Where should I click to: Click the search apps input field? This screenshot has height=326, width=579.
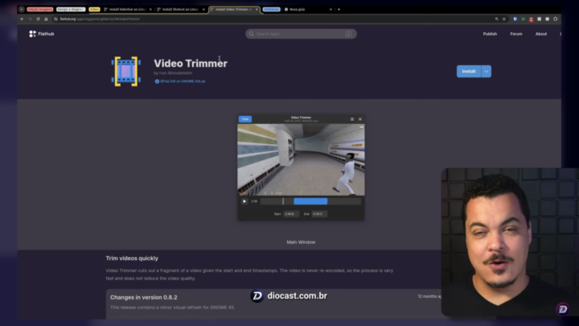coord(301,34)
